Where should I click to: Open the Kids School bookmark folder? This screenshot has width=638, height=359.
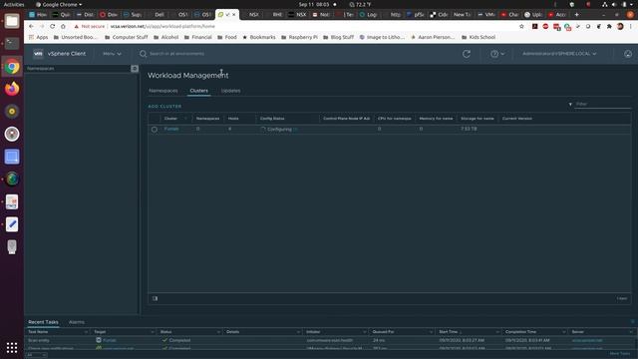478,37
